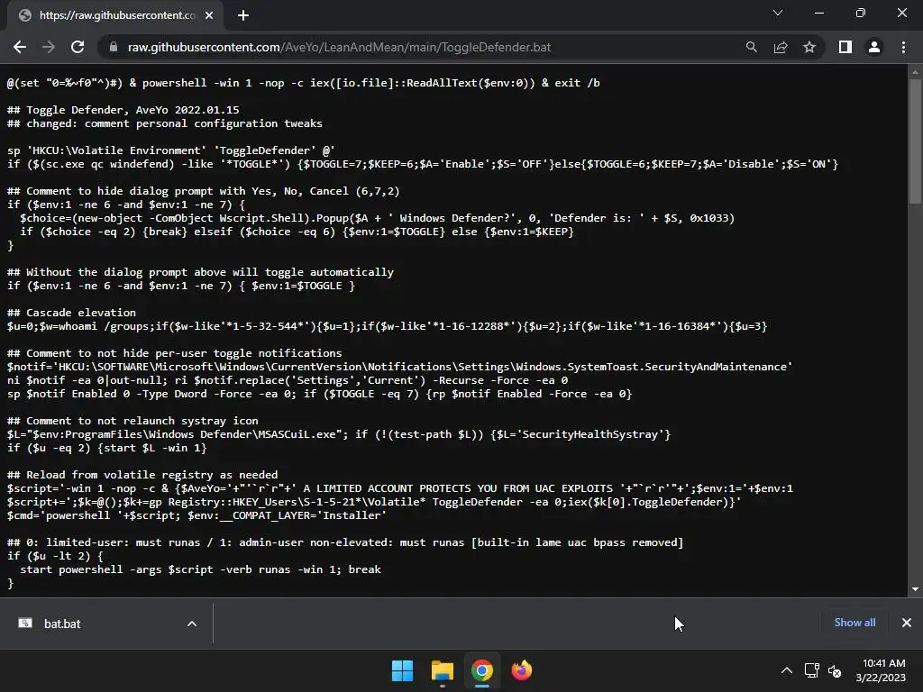The image size is (923, 692).
Task: Open downloaded file bat.bat
Action: (x=62, y=624)
